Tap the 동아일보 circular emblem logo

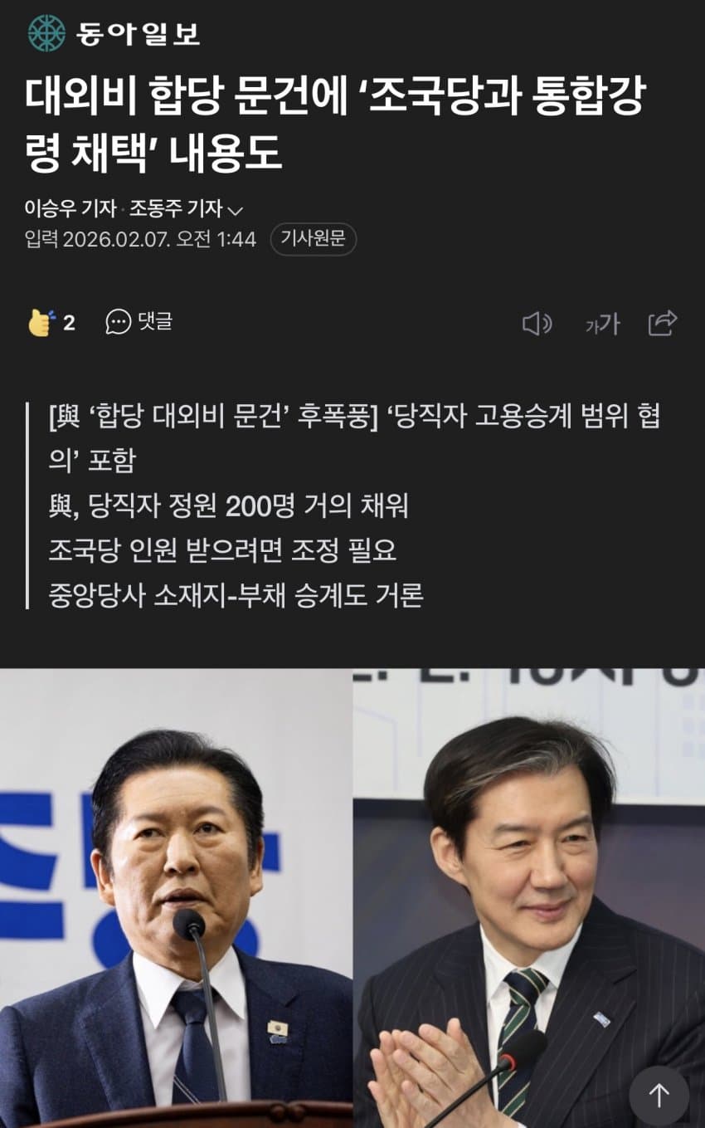point(46,32)
